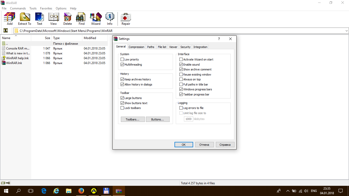349x196 pixels.
Task: Click the Toolbars... button
Action: 133,119
